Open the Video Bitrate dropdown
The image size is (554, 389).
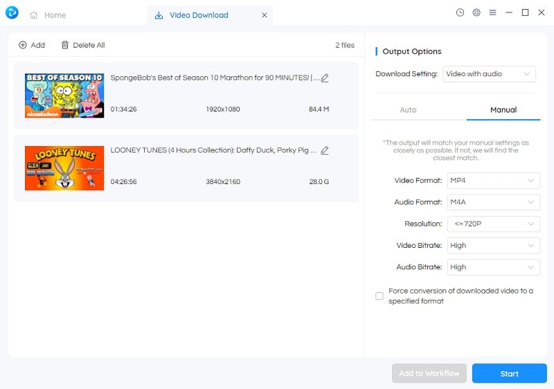[x=494, y=245]
